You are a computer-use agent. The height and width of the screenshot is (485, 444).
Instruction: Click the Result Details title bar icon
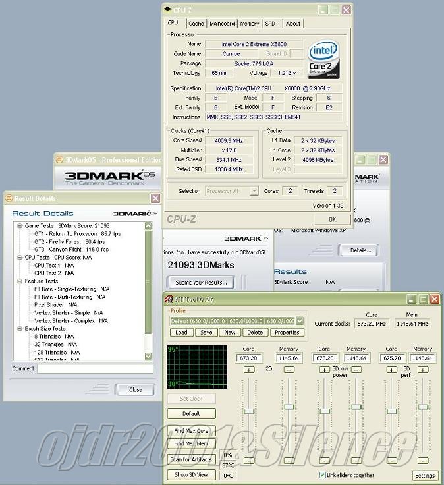tap(9, 198)
